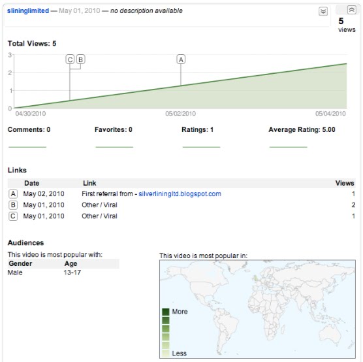The height and width of the screenshot is (362, 363).
Task: Click the lightest Less legend swatch
Action: [x=166, y=354]
